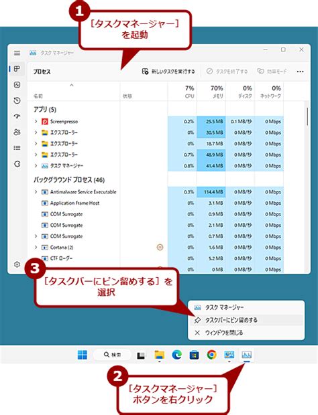The width and height of the screenshot is (318, 415).
Task: Open the Startup apps sidebar icon
Action: click(17, 116)
